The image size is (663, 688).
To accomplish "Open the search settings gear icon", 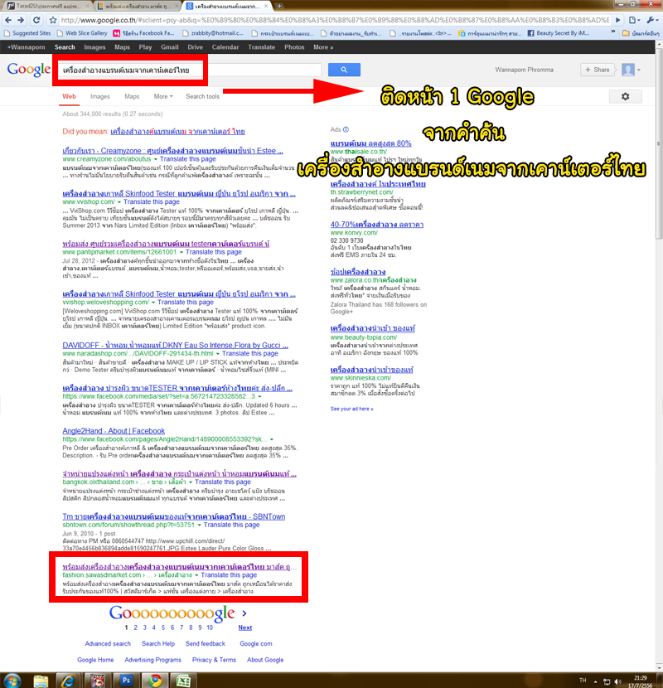I will pyautogui.click(x=625, y=96).
